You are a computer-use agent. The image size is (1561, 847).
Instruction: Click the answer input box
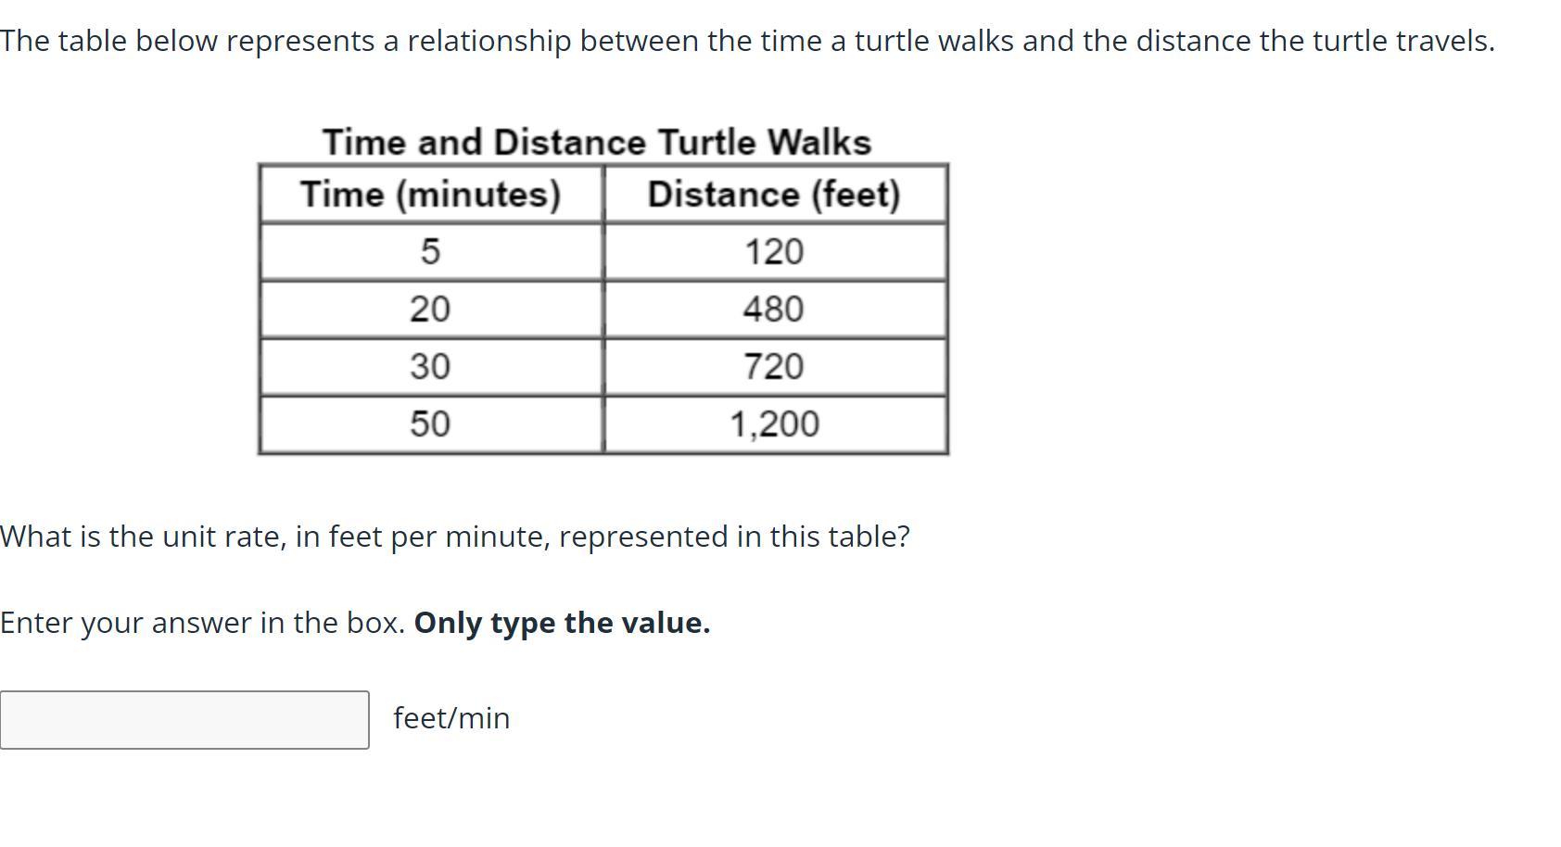(x=184, y=720)
